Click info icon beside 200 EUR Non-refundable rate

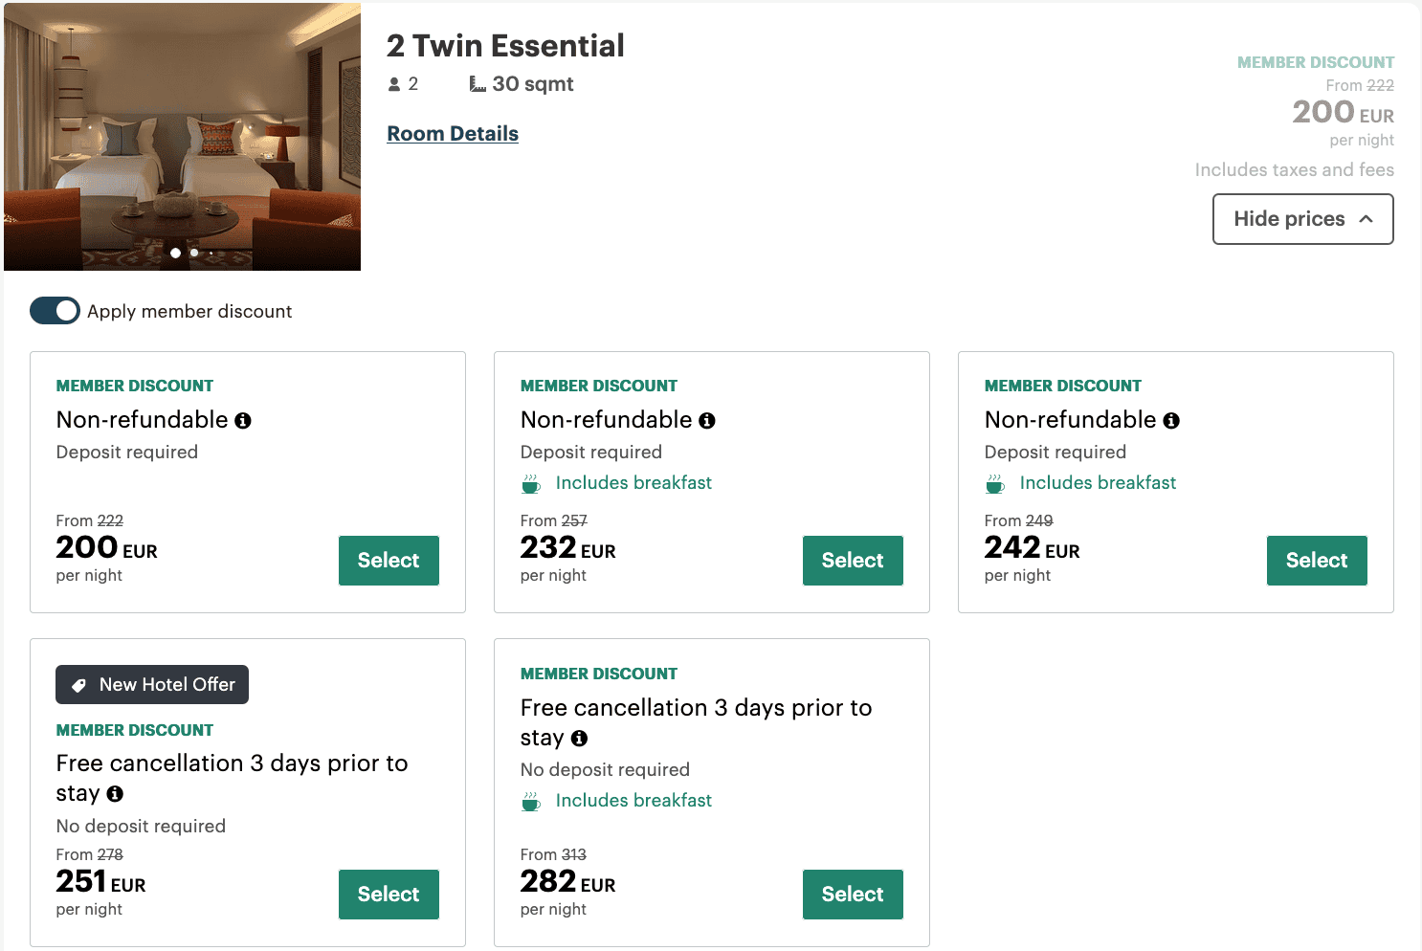[x=243, y=421]
